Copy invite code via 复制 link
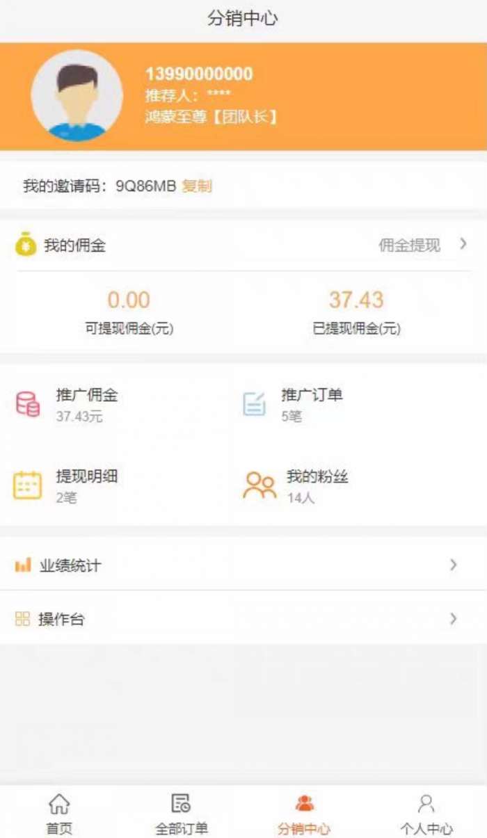The height and width of the screenshot is (838, 487). coord(197,186)
